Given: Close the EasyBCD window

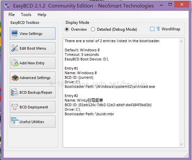Looking at the screenshot, I should [182, 5].
